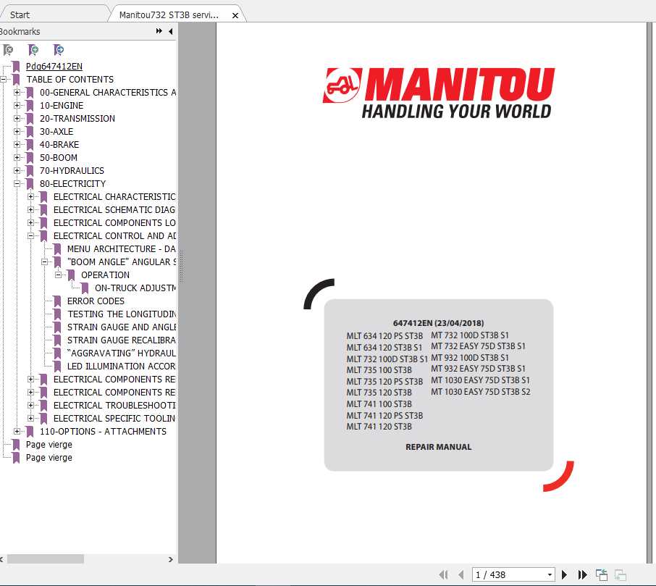Advance to the next page
The height and width of the screenshot is (586, 656).
(564, 574)
